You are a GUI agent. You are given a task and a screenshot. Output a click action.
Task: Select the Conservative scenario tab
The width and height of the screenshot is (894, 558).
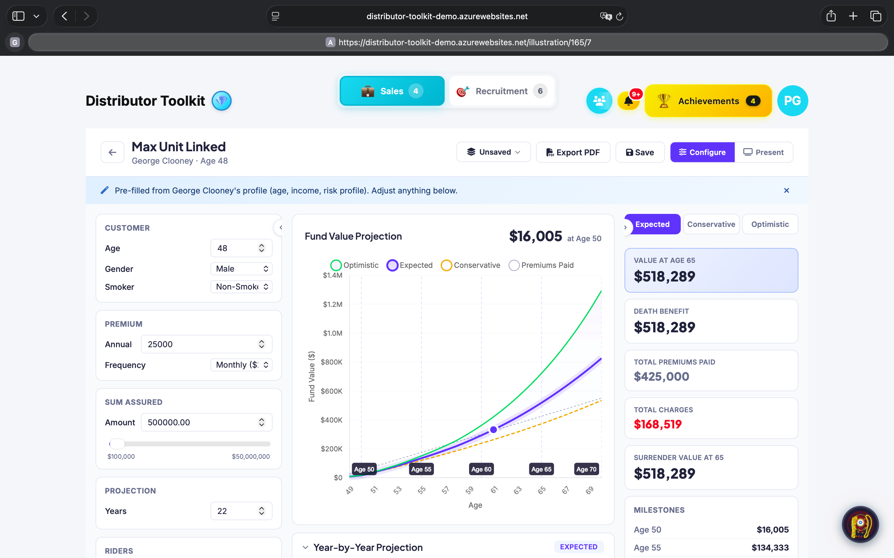click(711, 224)
